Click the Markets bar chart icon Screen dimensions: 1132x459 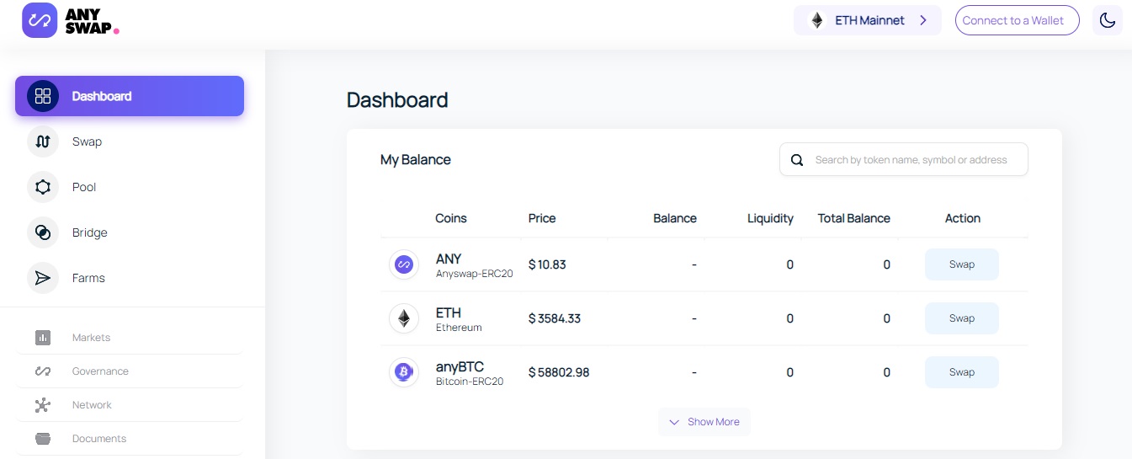pos(43,338)
